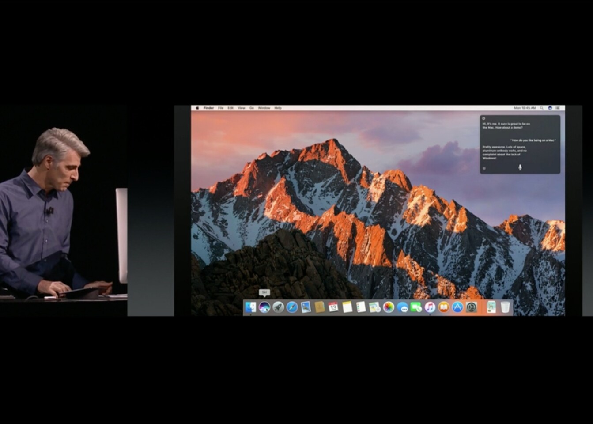Open System Preferences gear icon

(472, 307)
